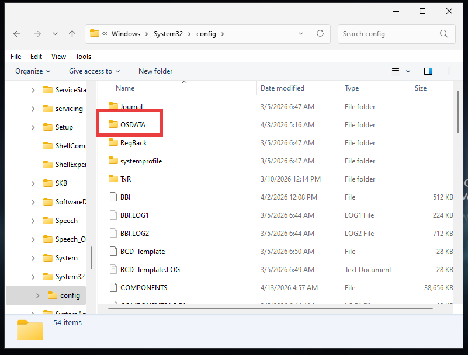468x355 pixels.
Task: Select ShellCom folder in tree
Action: [x=64, y=146]
